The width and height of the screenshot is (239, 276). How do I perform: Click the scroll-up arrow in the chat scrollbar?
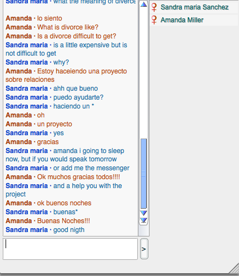143,4
